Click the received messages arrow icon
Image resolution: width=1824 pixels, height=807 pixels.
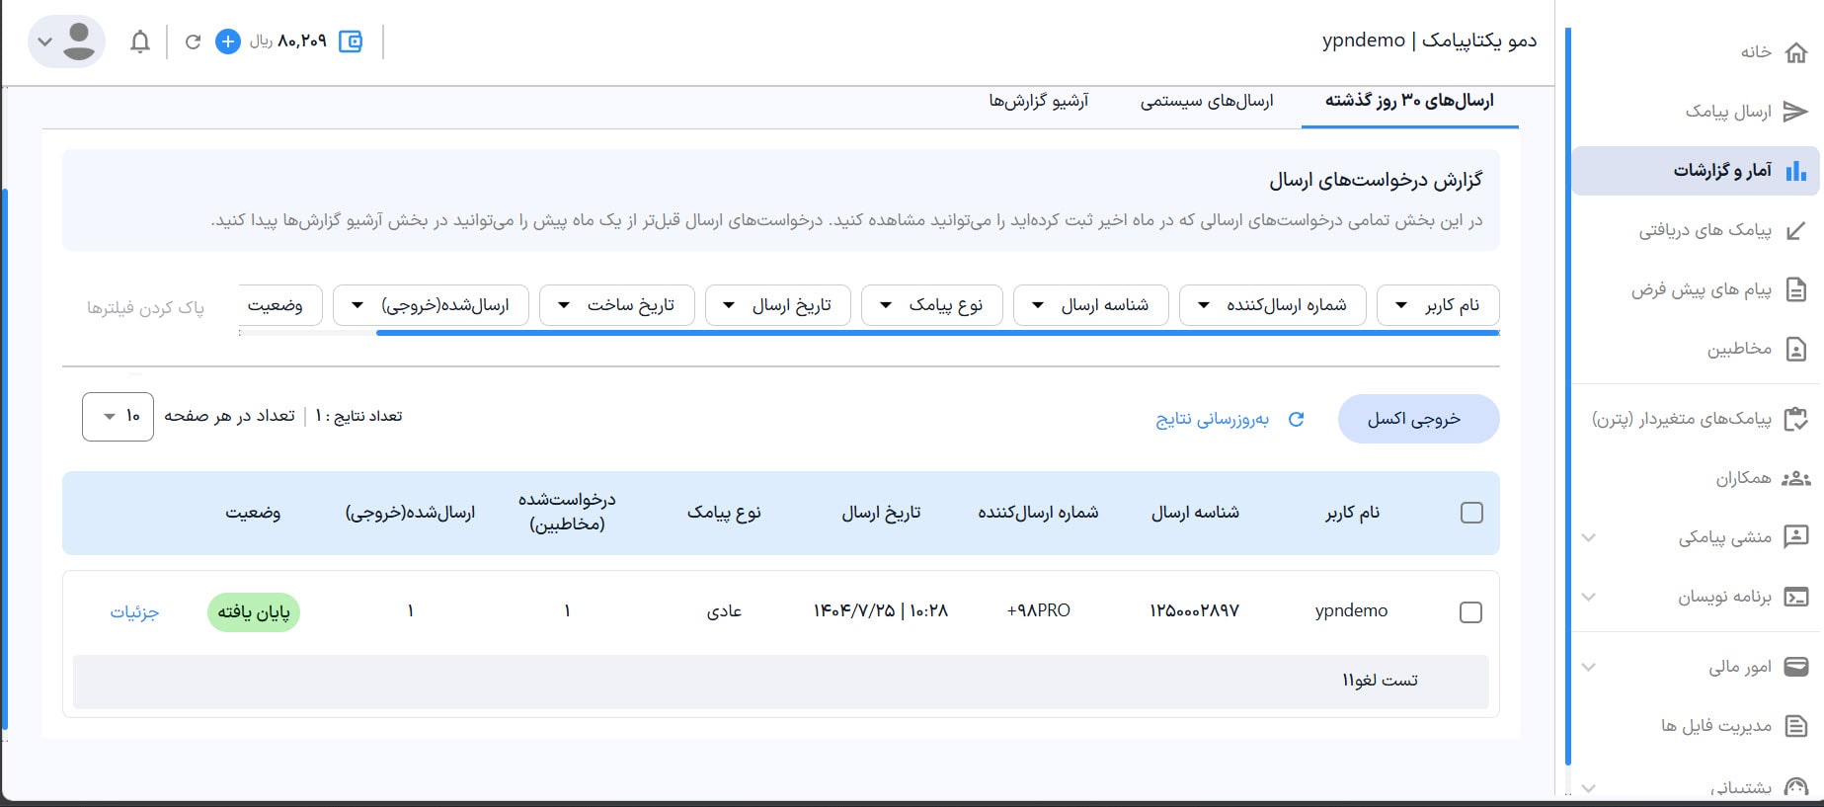click(1796, 230)
